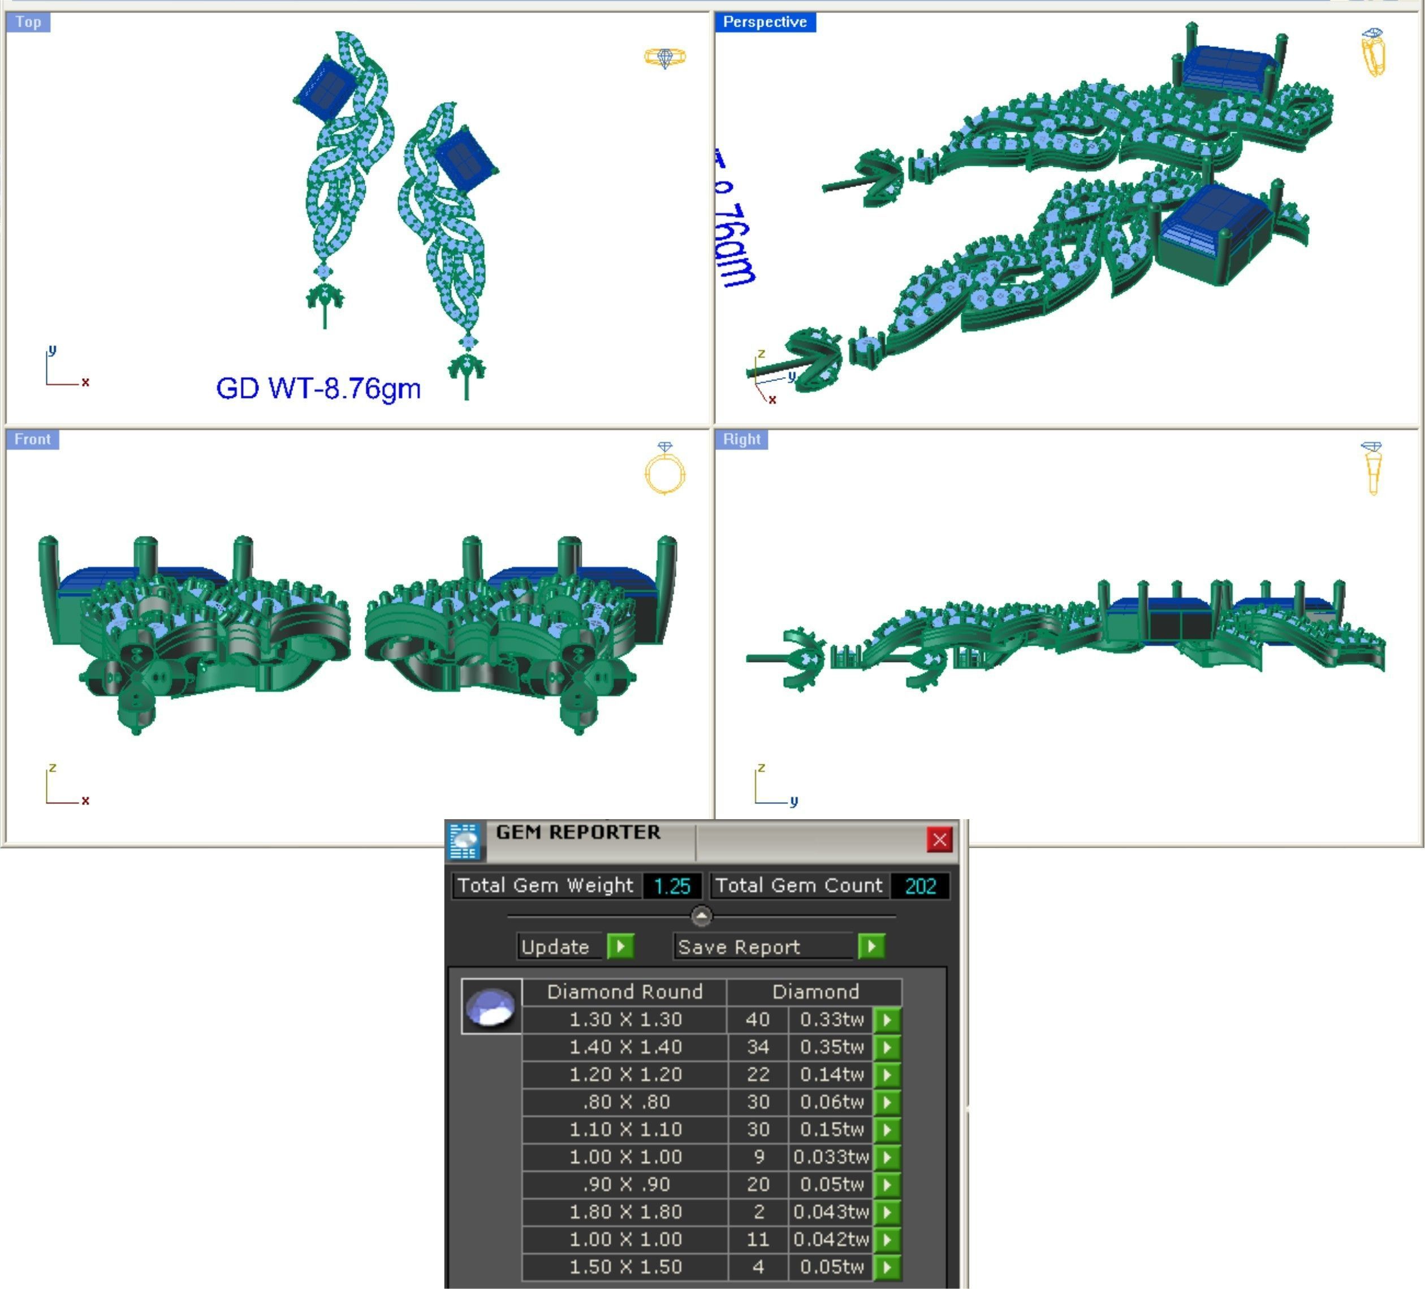This screenshot has width=1425, height=1289.
Task: Collapse panel using round up-arrow handle
Action: point(701,916)
